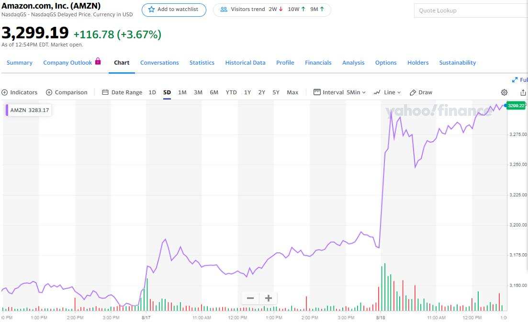Click the +116.78 (+3.67%) change value
This screenshot has height=327, width=528.
pos(117,34)
